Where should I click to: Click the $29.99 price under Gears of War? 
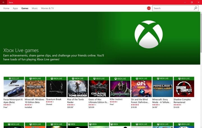point(91,107)
